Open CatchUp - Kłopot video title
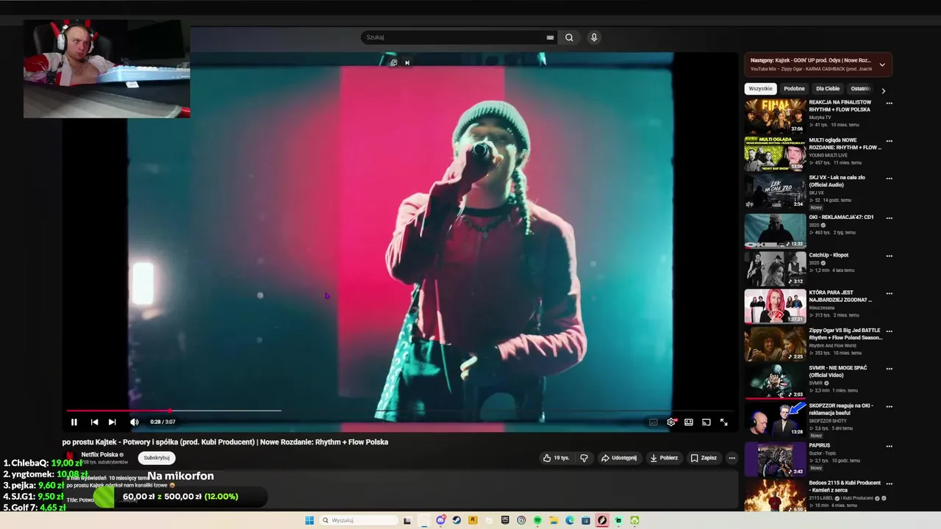 (x=829, y=255)
